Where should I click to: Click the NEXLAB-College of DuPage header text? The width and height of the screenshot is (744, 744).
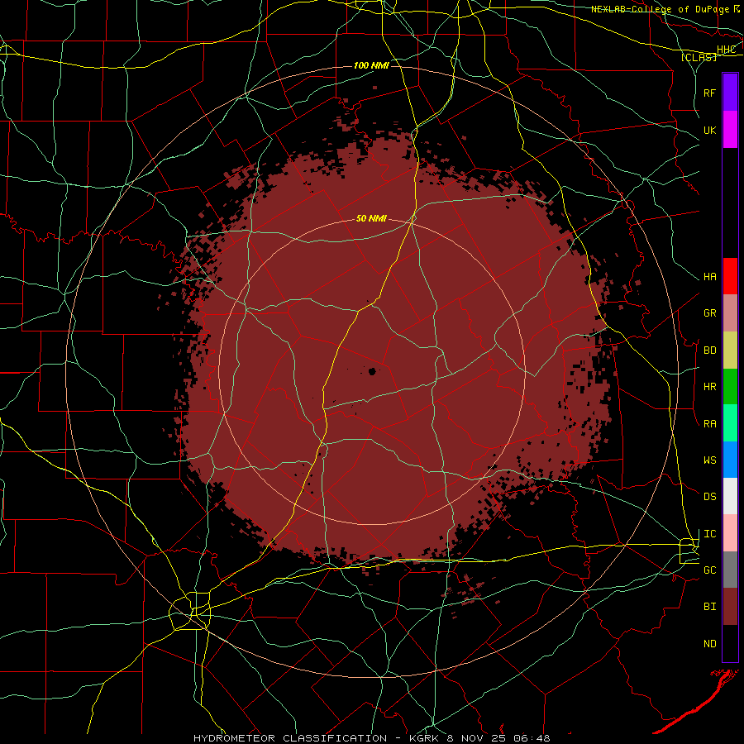[661, 9]
